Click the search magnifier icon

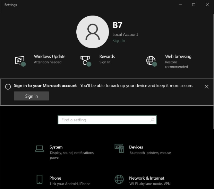[152, 120]
